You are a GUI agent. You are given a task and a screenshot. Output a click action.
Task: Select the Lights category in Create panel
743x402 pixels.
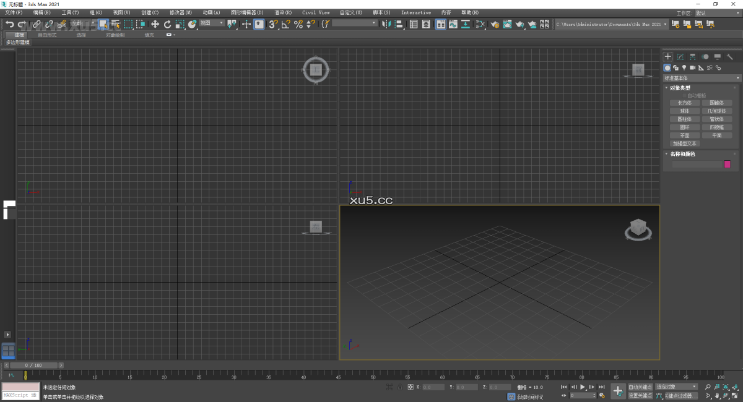(684, 67)
